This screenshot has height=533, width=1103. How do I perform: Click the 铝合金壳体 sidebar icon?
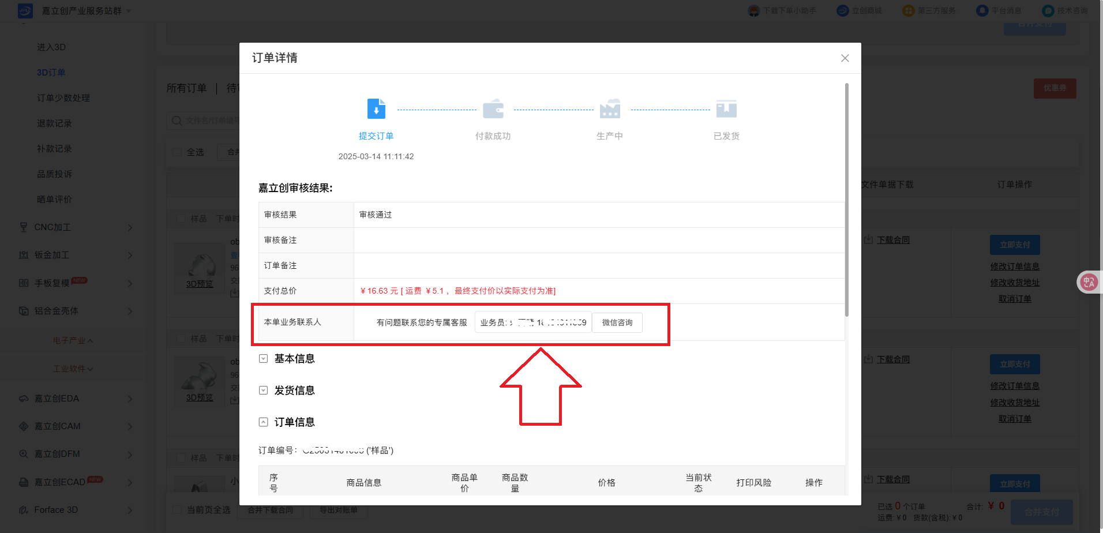click(x=24, y=311)
